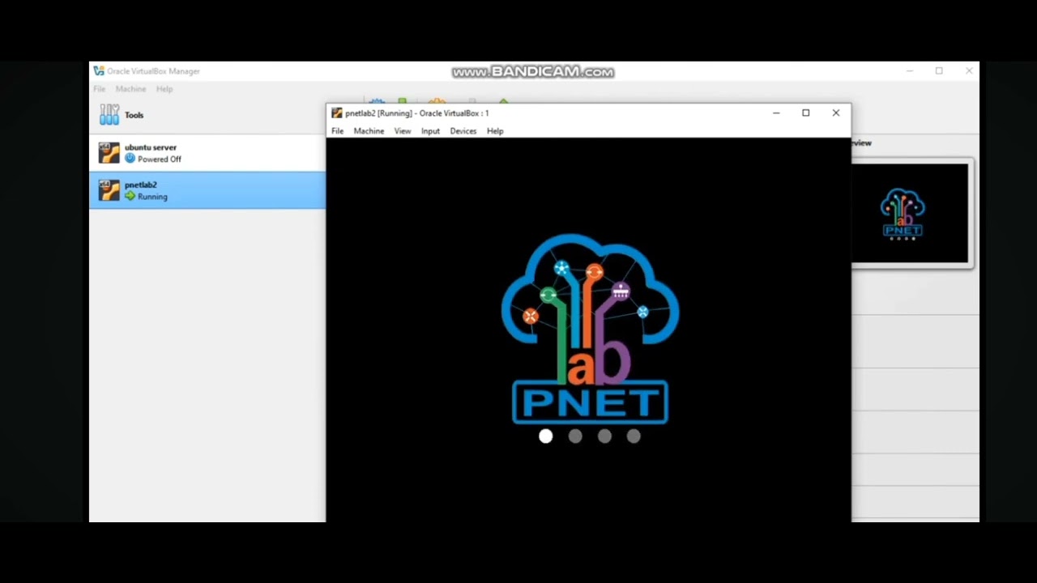
Task: Click the PNET lab logo in VM screen
Action: [590, 330]
